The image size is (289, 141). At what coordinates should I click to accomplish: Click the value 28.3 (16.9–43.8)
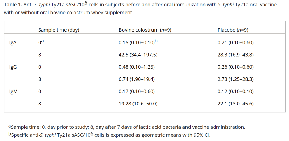coord(235,55)
